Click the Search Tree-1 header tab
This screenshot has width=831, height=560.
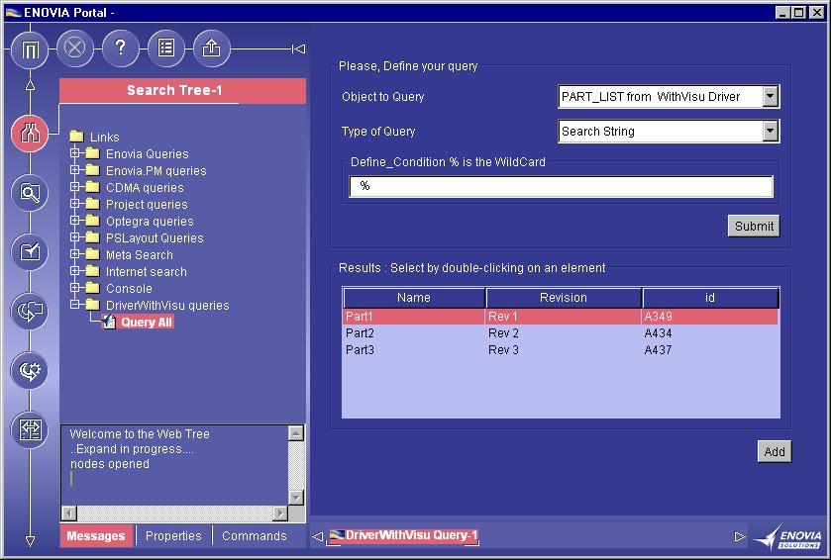182,90
